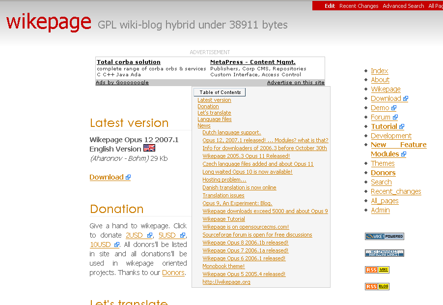Go to Advanced Search in top bar
The width and height of the screenshot is (443, 305).
[x=403, y=6]
